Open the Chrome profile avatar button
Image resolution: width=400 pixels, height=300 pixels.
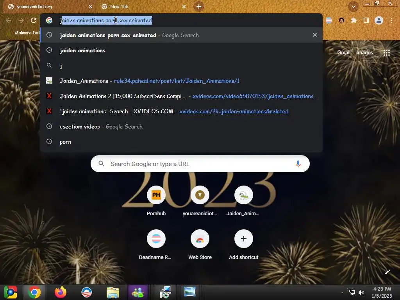pyautogui.click(x=379, y=20)
